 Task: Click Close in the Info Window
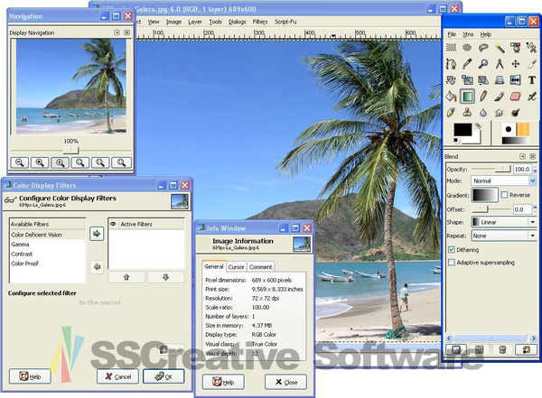pyautogui.click(x=285, y=382)
